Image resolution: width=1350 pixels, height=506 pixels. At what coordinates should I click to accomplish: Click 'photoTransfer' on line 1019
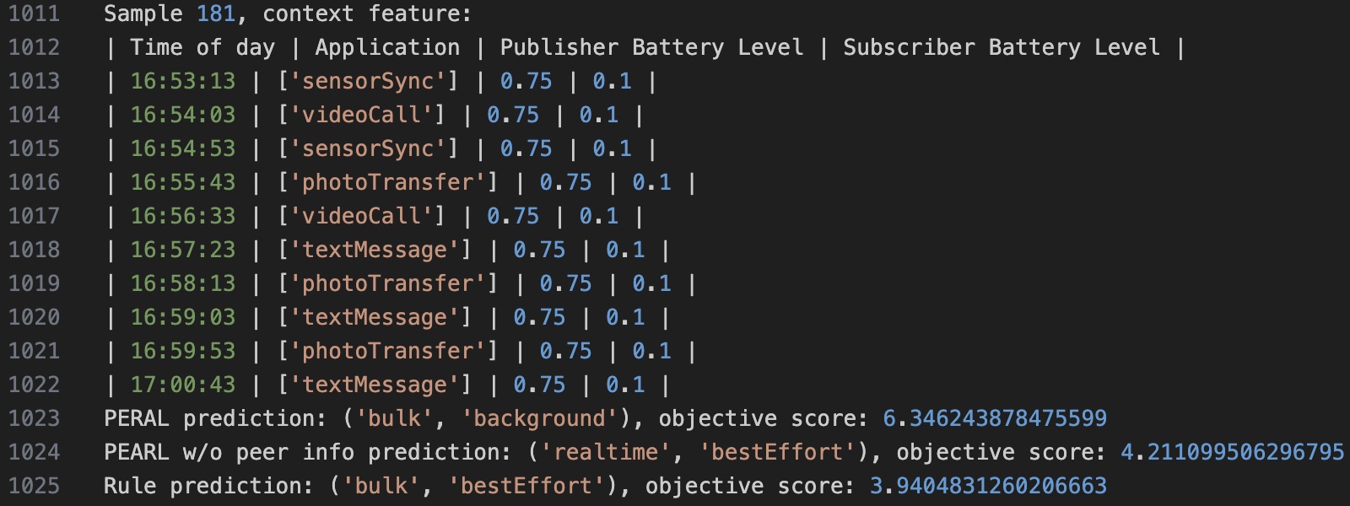[387, 283]
